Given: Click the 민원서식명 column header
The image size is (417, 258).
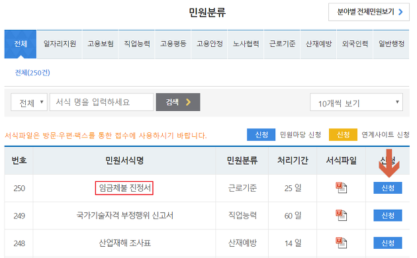Looking at the screenshot, I should point(124,160).
